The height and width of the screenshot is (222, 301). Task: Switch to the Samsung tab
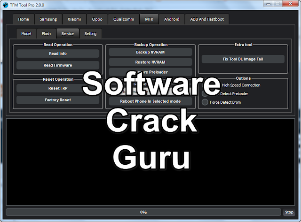click(x=48, y=19)
